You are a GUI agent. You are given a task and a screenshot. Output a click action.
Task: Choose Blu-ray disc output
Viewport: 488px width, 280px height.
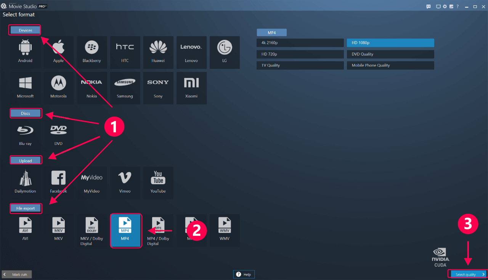point(25,135)
